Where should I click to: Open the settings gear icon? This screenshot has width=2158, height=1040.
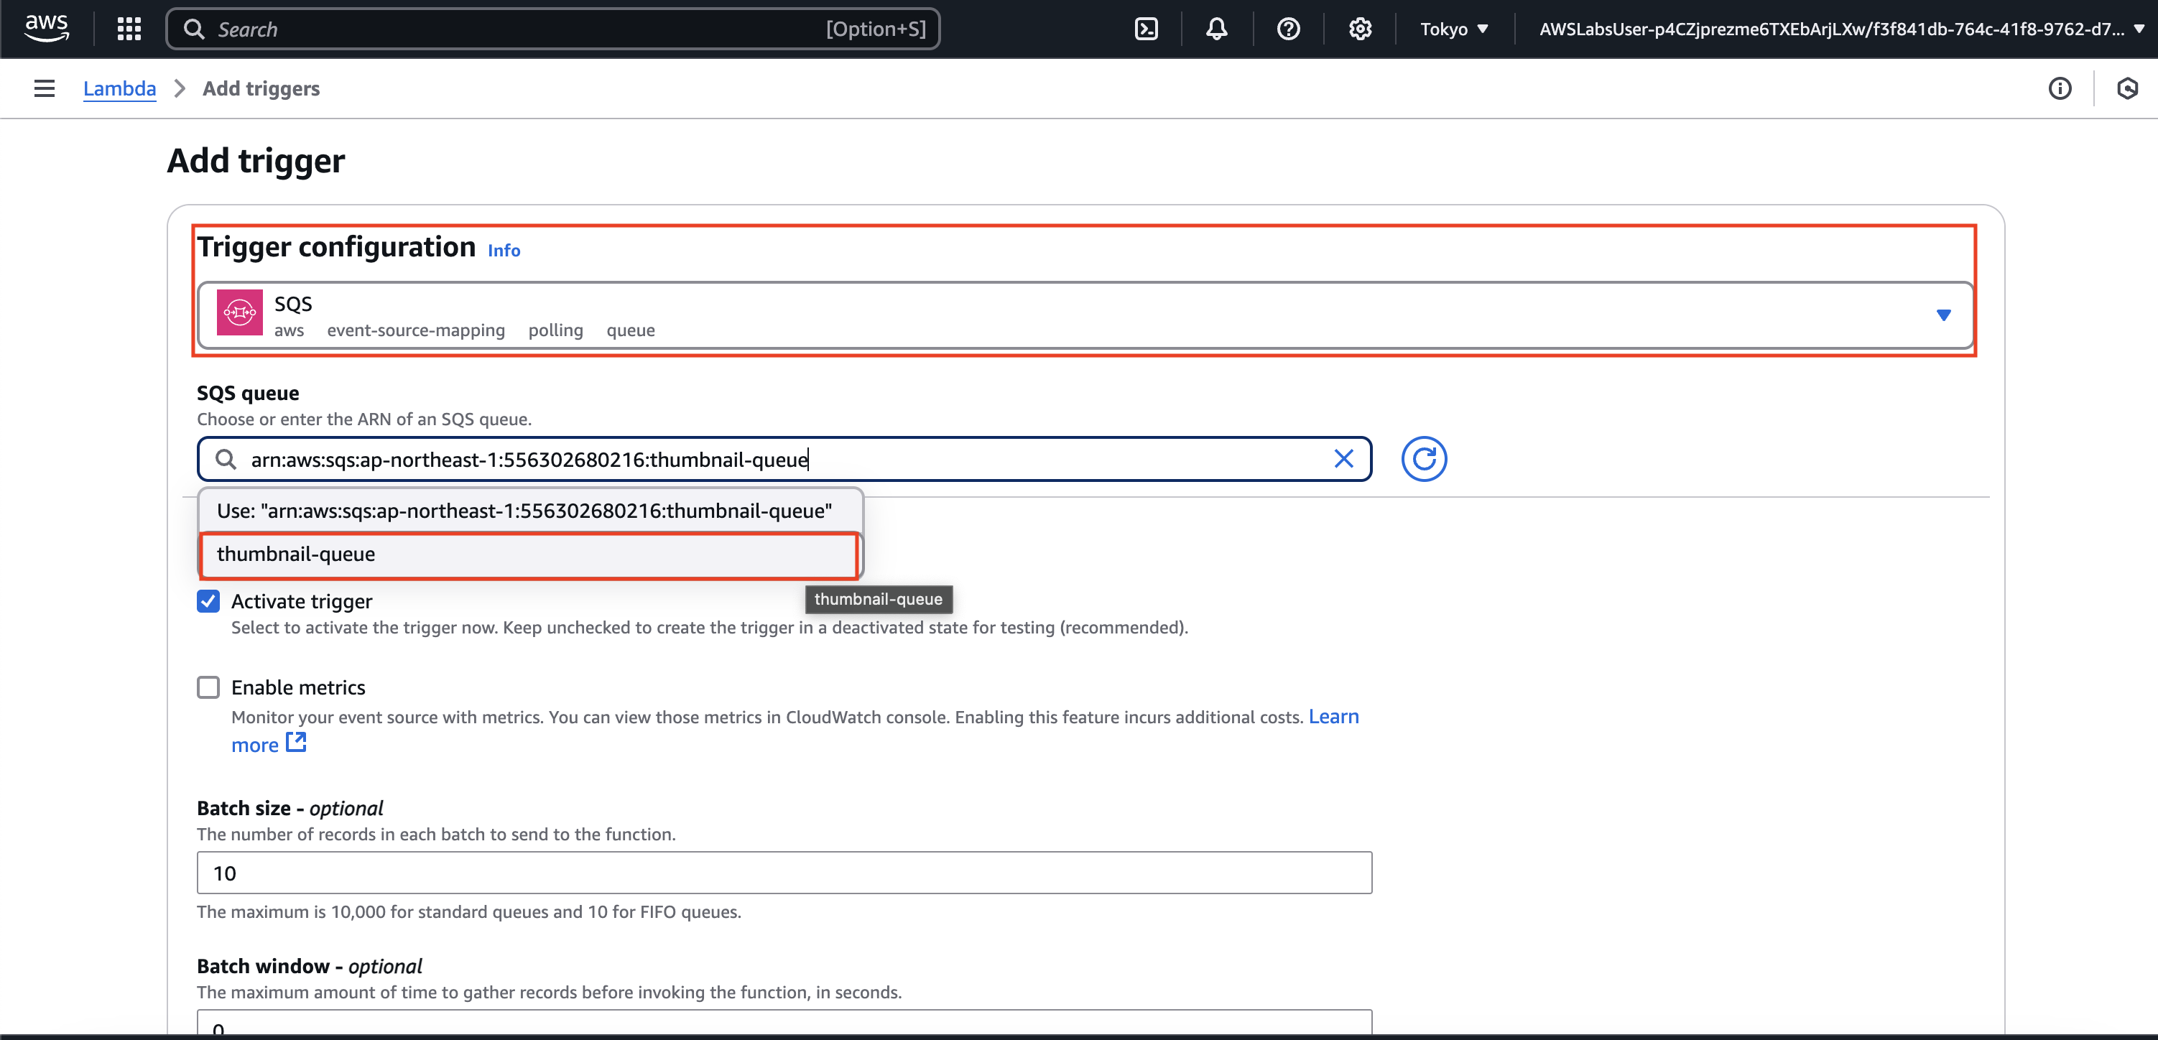click(x=1360, y=29)
